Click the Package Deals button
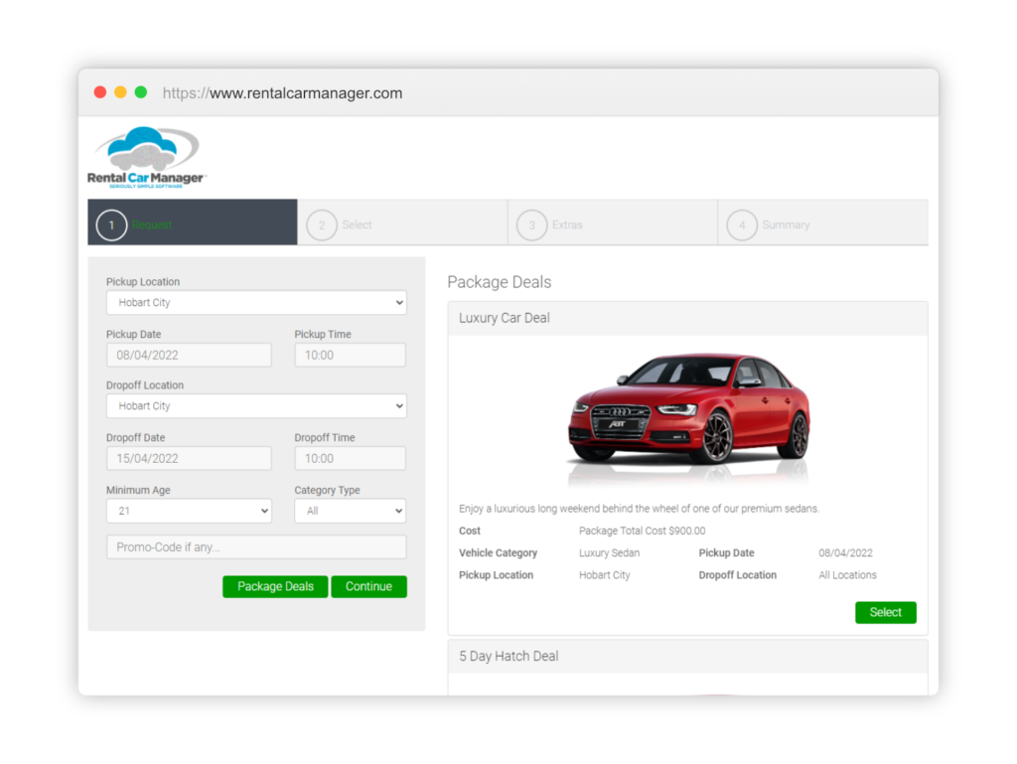The image size is (1017, 764). click(275, 587)
